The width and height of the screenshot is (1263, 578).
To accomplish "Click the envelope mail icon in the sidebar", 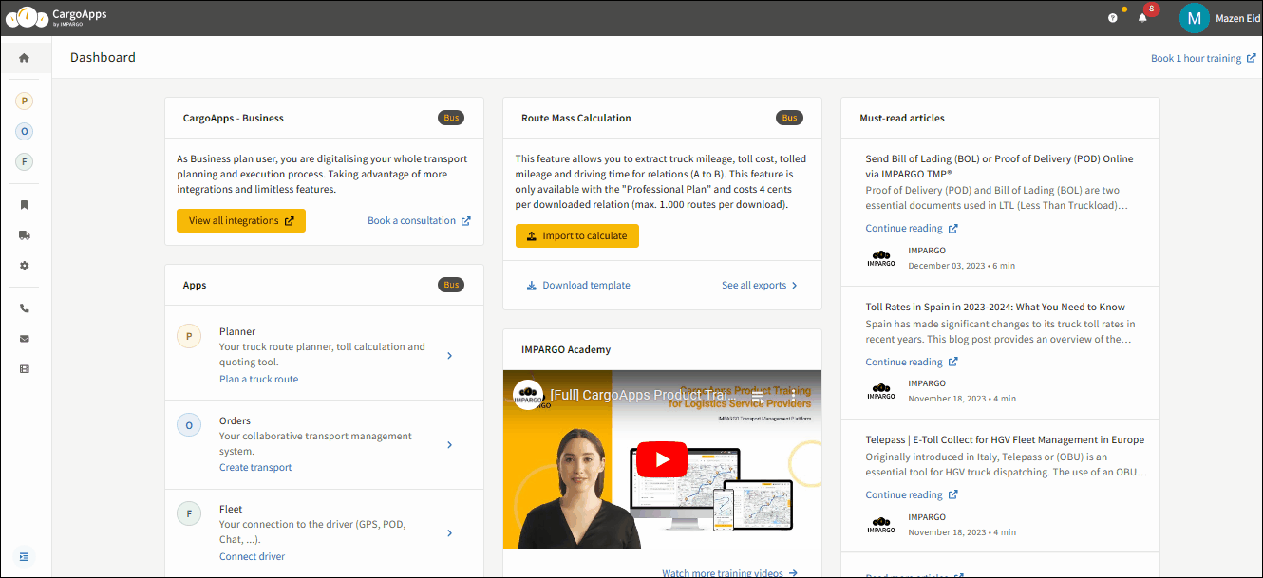I will pos(25,339).
